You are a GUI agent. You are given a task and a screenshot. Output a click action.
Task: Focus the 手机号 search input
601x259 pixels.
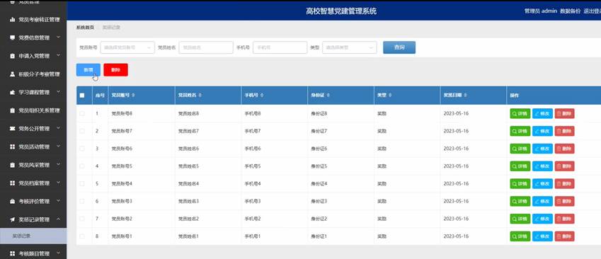coord(280,47)
